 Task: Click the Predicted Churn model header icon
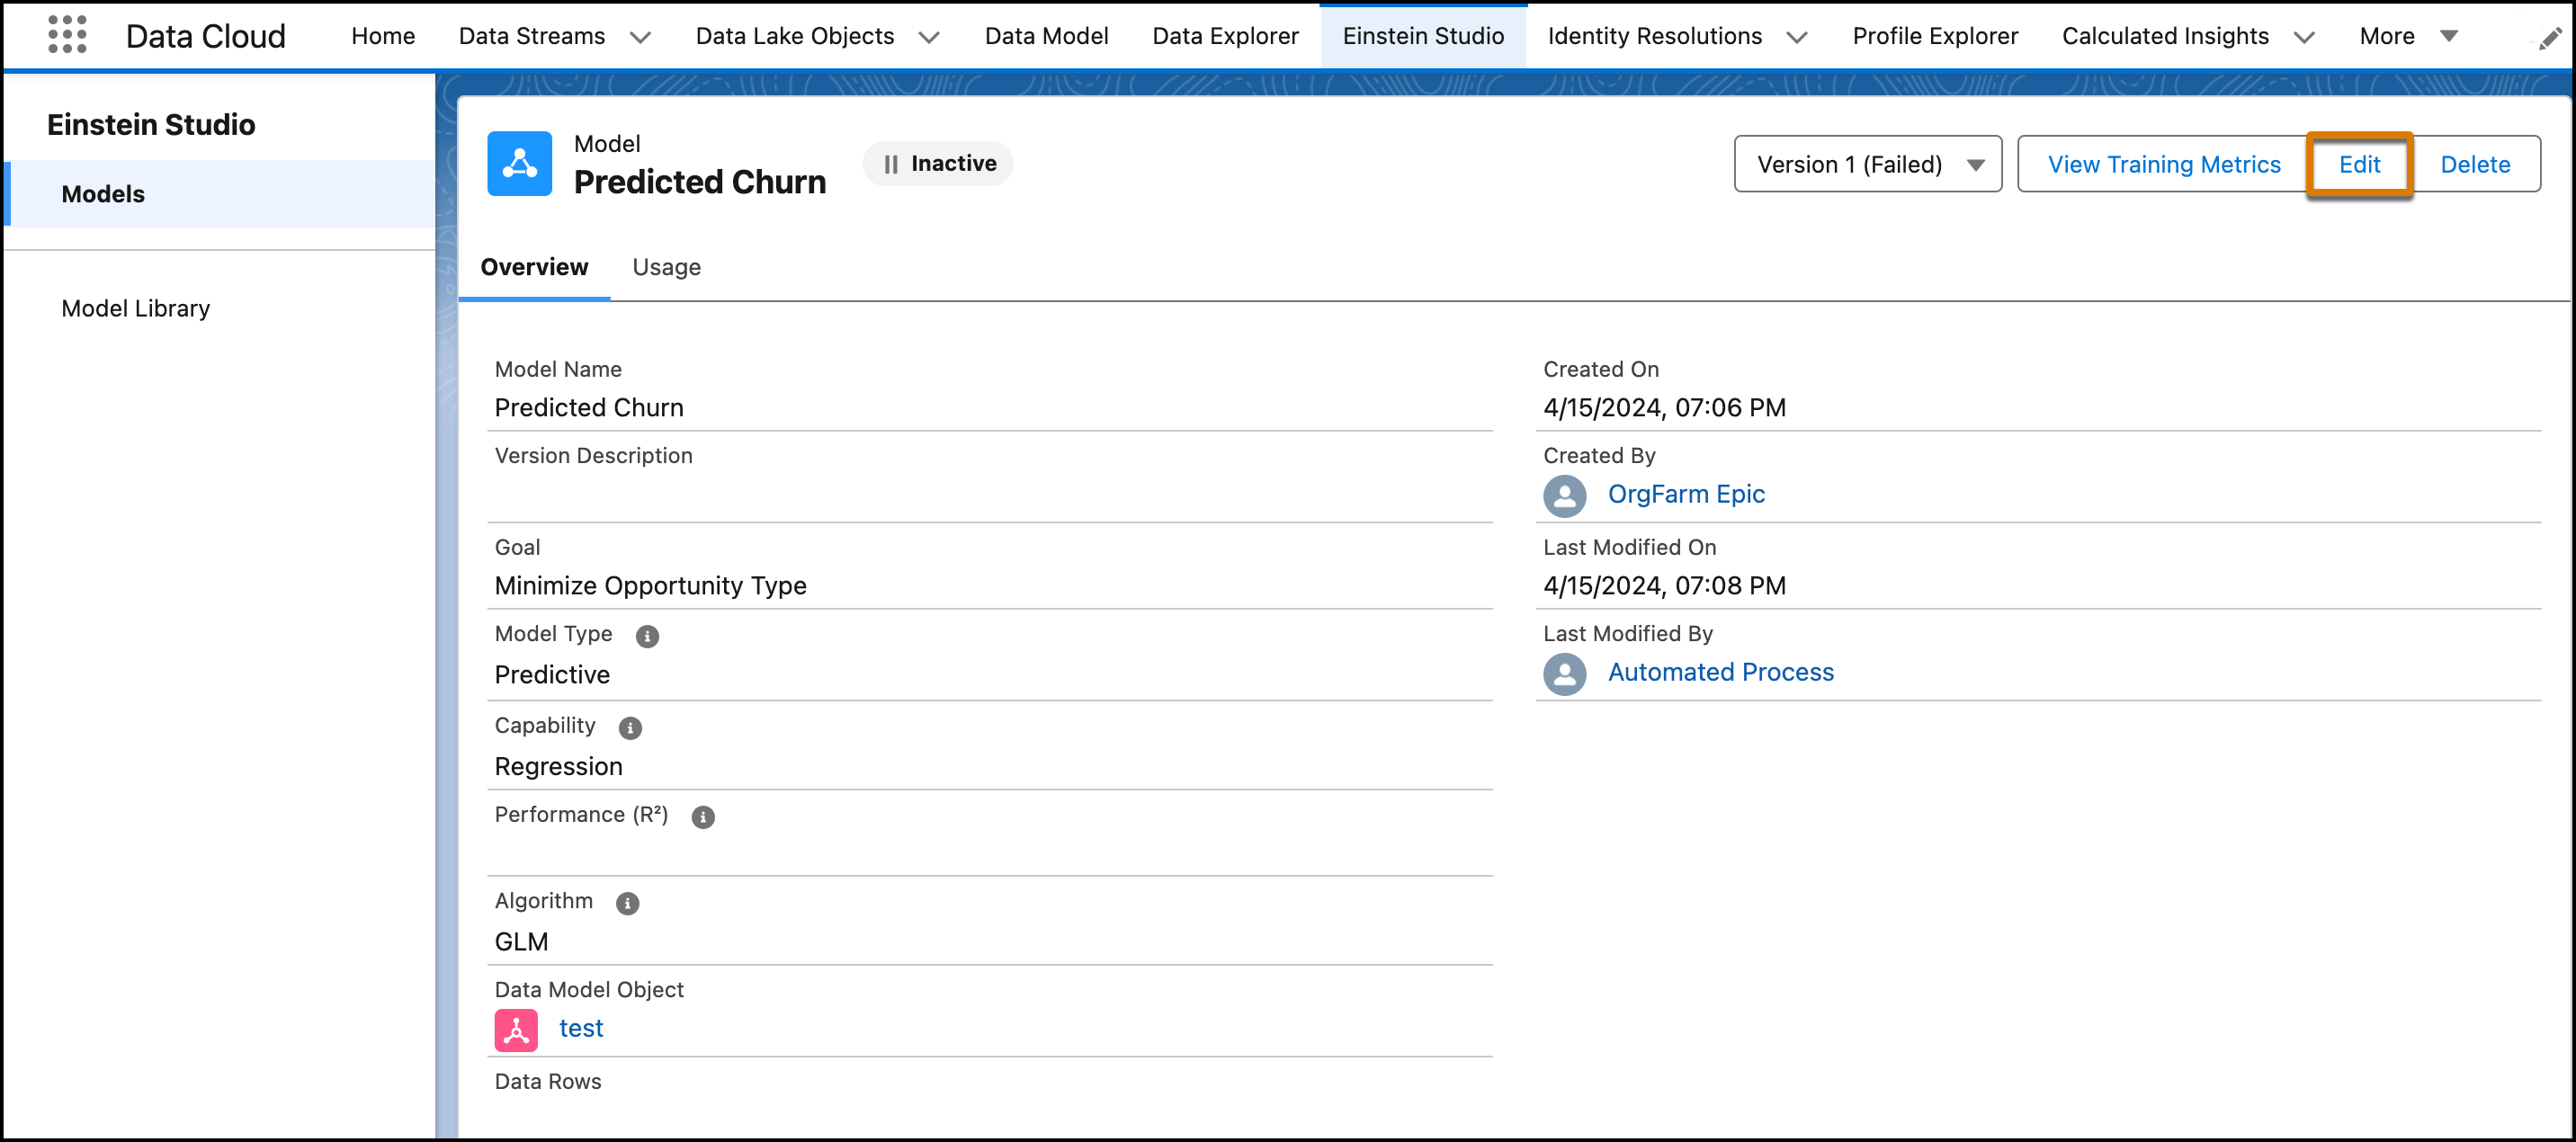coord(519,163)
